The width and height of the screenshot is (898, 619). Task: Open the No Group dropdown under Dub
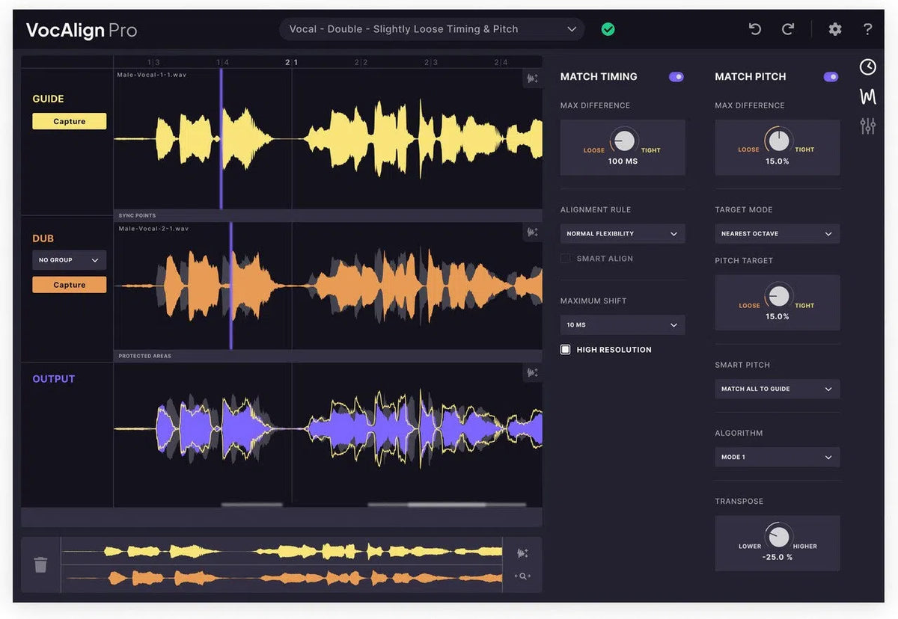69,259
